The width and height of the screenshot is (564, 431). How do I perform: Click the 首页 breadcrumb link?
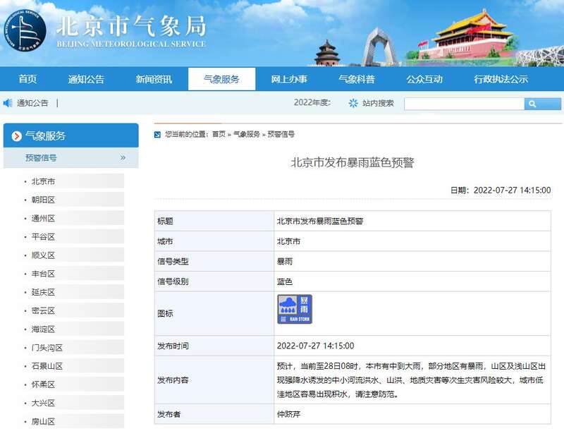(x=219, y=134)
